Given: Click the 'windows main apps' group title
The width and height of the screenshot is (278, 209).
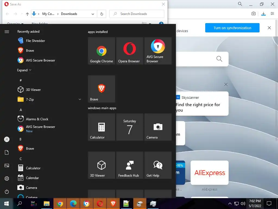Looking at the screenshot, I should (102, 108).
